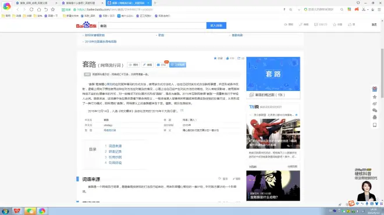Open the 网络流行词 link in the info table
This screenshot has height=215, width=384.
tap(110, 130)
